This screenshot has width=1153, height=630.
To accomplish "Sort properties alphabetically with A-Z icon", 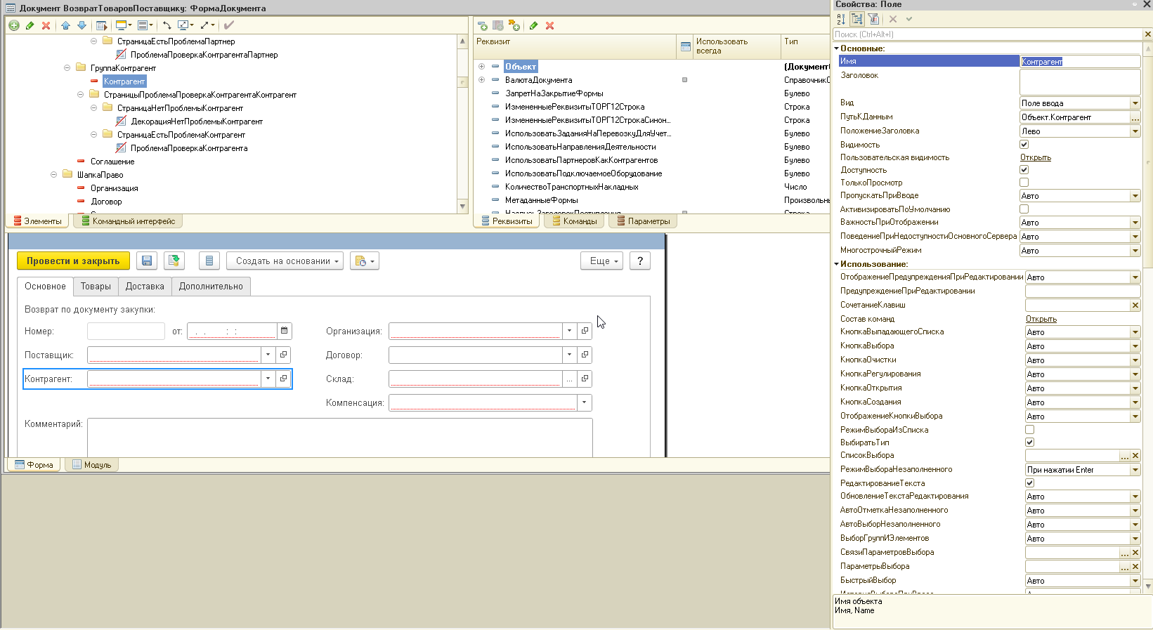I will (841, 19).
